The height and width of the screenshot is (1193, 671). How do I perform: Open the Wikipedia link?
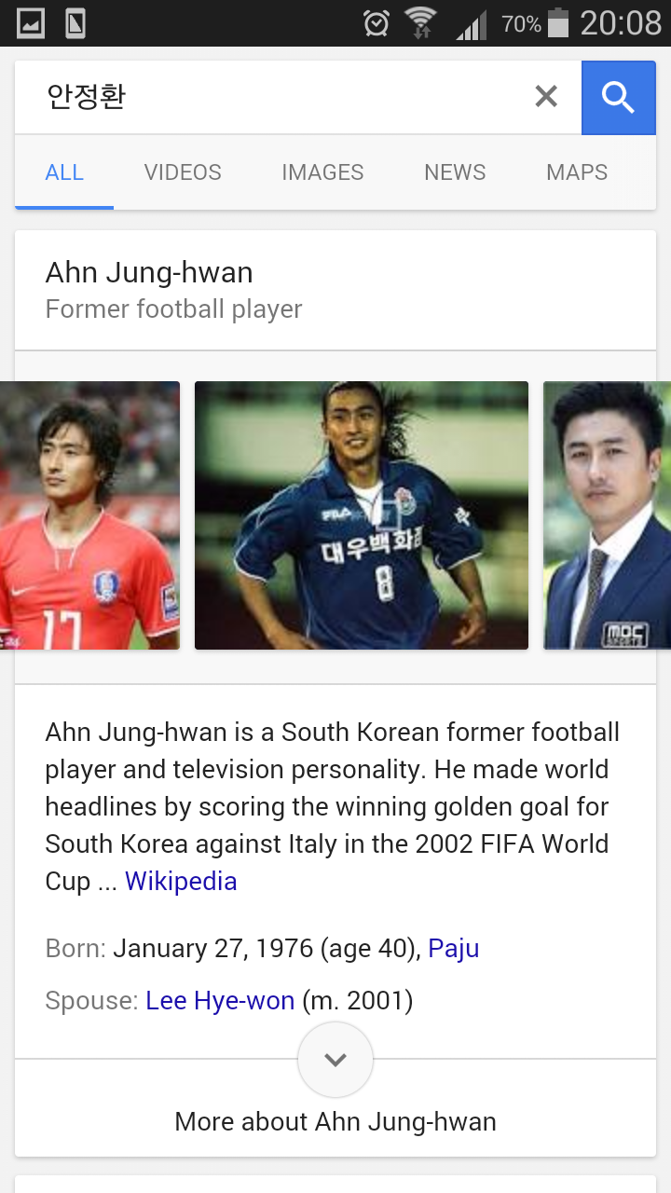click(x=181, y=882)
